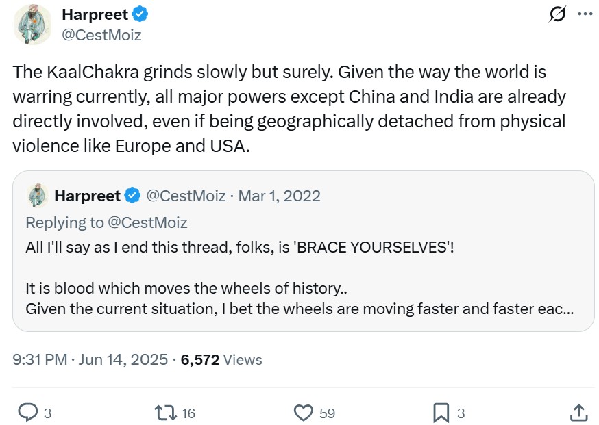Screen dimensions: 599x425
Task: Click the 59 likes count
Action: [328, 413]
